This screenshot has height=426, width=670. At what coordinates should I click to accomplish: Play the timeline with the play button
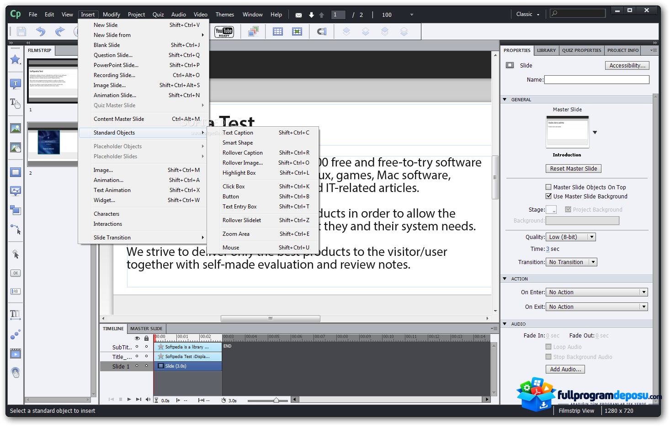click(129, 400)
